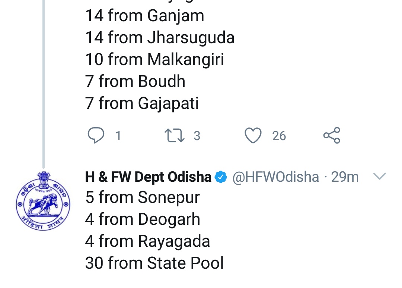Tap the line "10 from Malkangiri"
Image resolution: width=402 pixels, height=288 pixels.
pyautogui.click(x=154, y=59)
